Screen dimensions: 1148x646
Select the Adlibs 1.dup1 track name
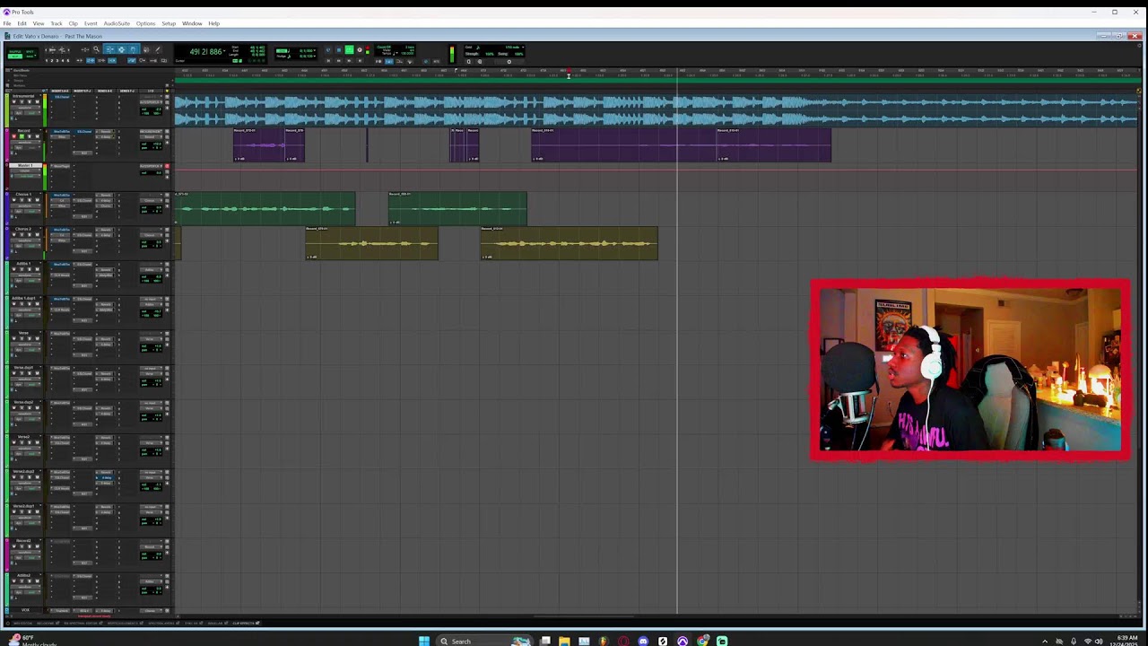(23, 298)
